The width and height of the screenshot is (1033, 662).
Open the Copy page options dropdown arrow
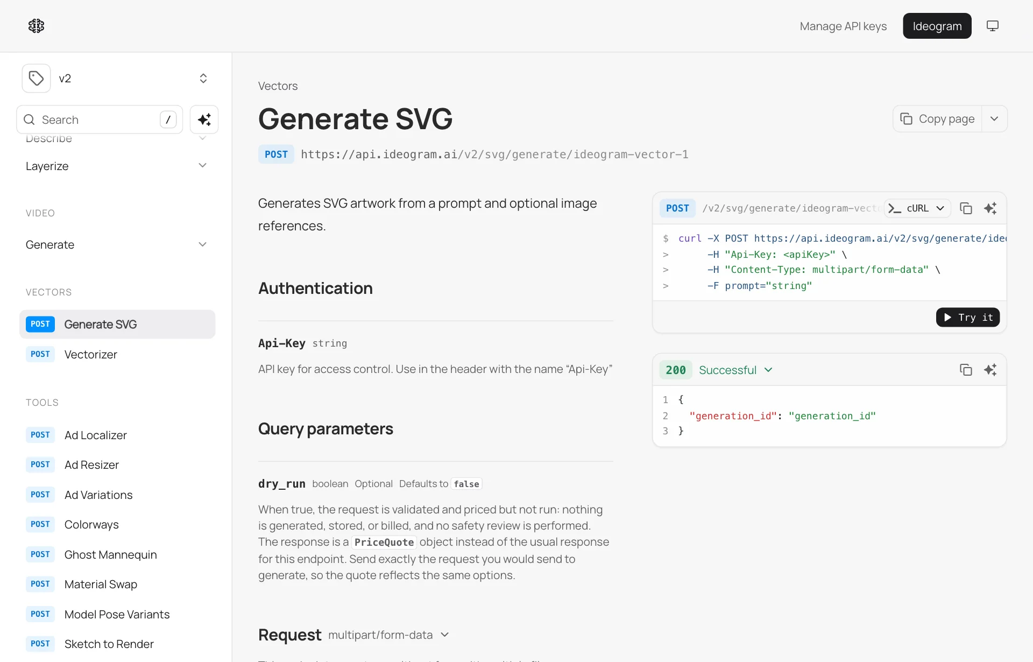[x=994, y=119]
